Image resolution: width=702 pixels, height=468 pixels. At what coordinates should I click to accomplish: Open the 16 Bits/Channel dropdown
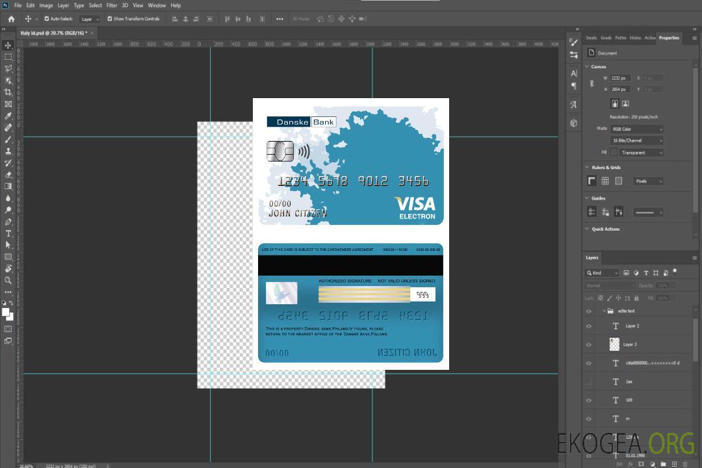(x=636, y=140)
